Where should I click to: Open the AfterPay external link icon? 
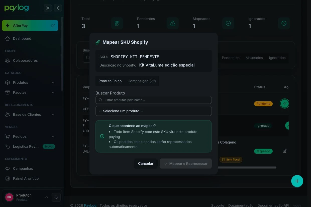(x=53, y=25)
